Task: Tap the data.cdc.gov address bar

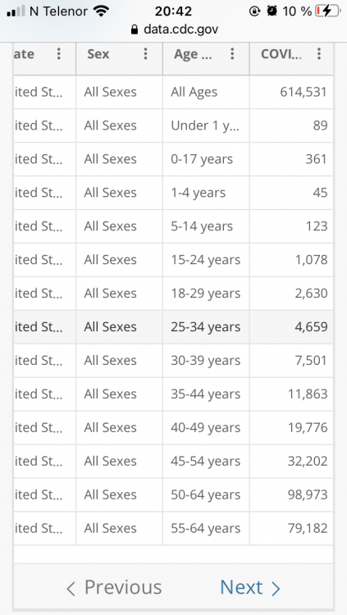Action: pos(174,30)
